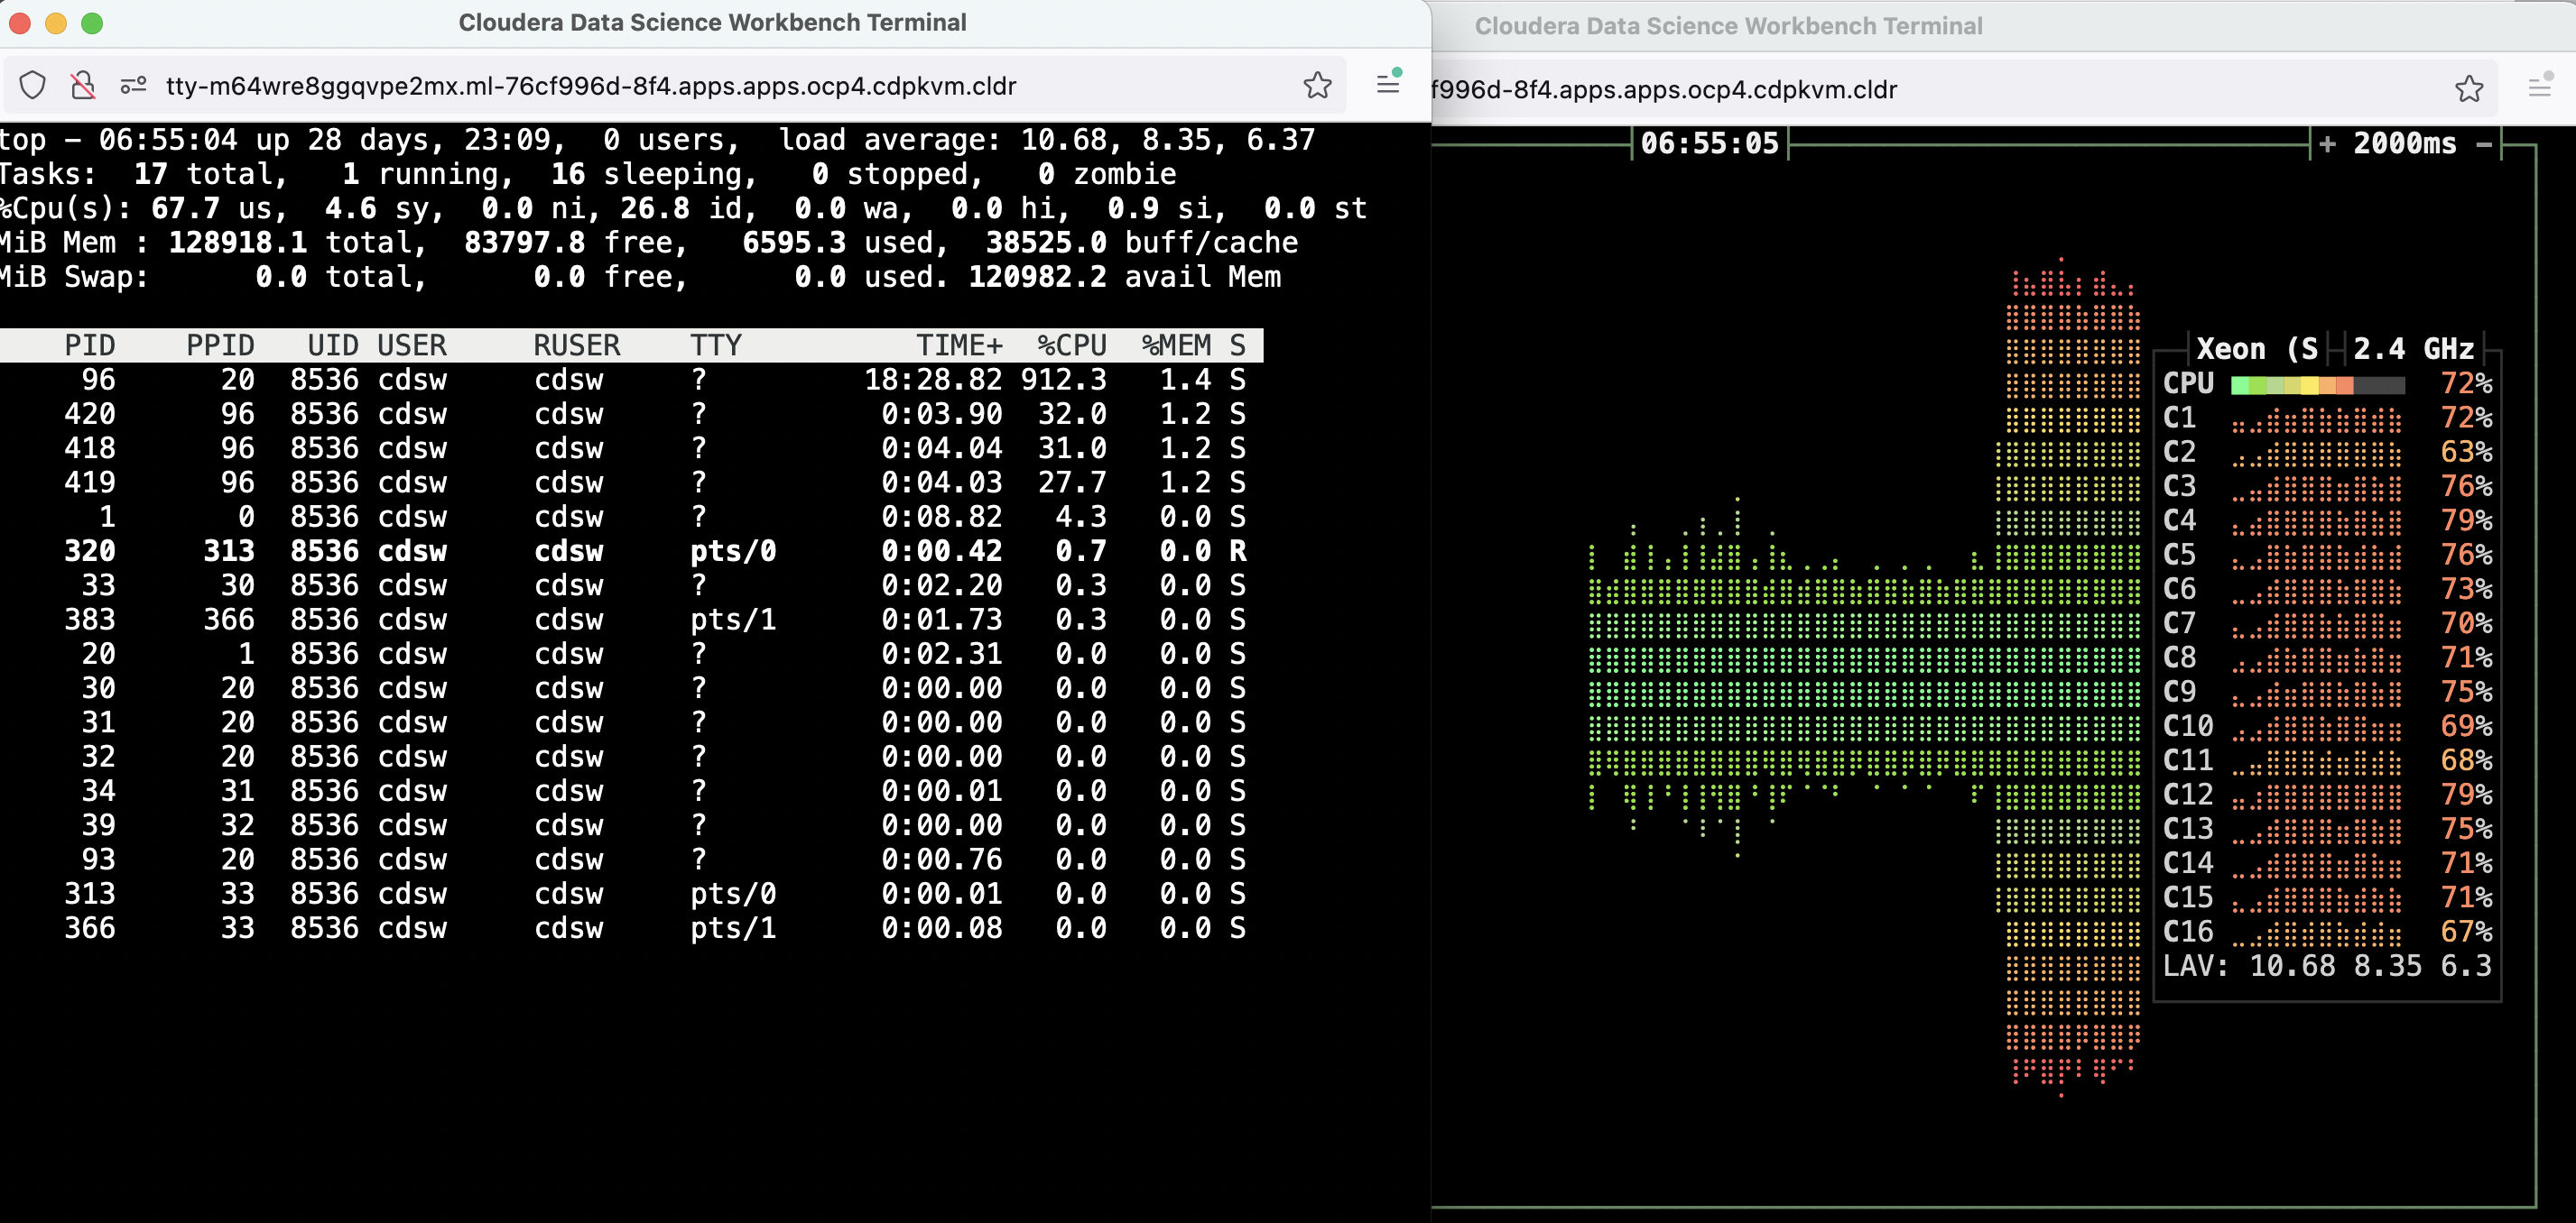Open the address bar permissions icon
Screen dimensions: 2576x1223
(133, 85)
